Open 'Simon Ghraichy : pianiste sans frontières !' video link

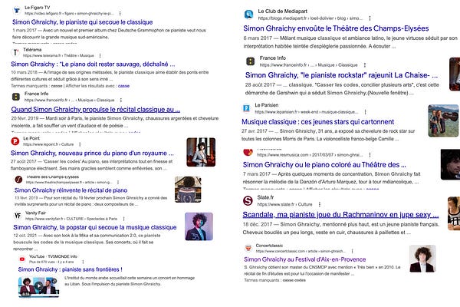(70, 269)
